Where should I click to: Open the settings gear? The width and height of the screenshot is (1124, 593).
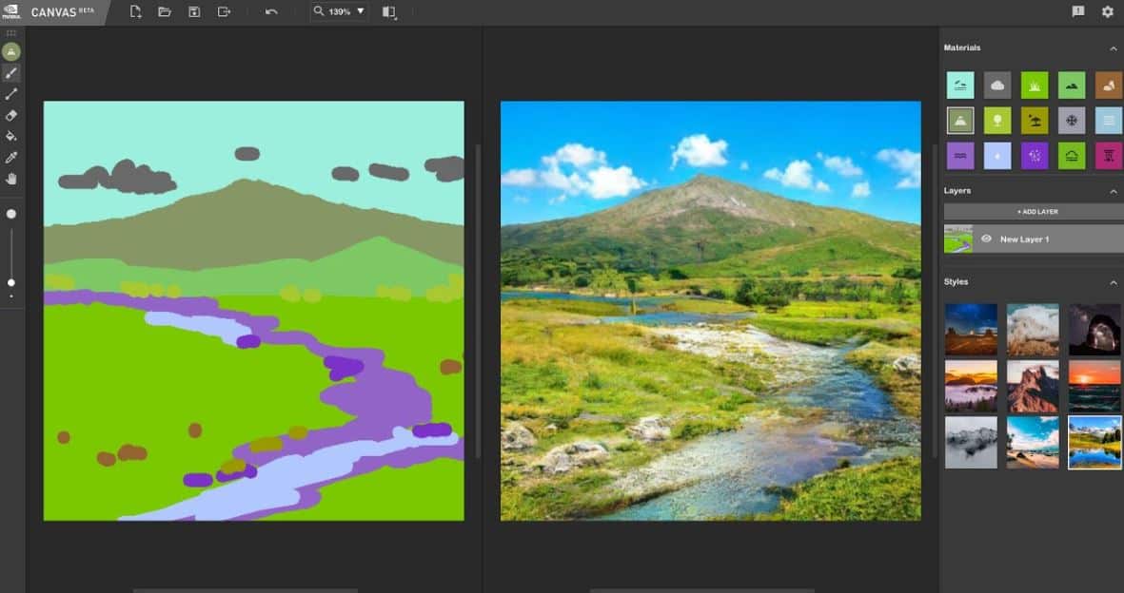click(1107, 11)
